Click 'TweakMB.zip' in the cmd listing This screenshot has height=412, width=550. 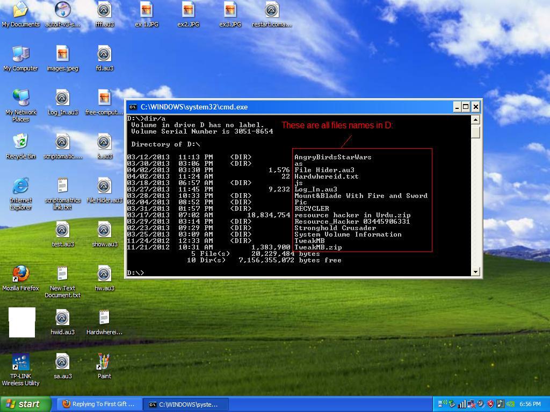[318, 247]
